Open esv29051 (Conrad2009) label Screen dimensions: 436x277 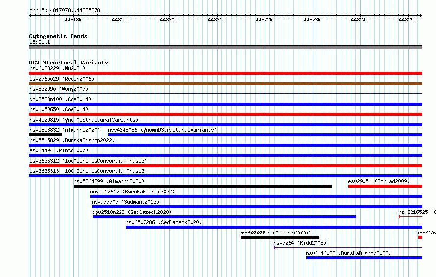379,181
